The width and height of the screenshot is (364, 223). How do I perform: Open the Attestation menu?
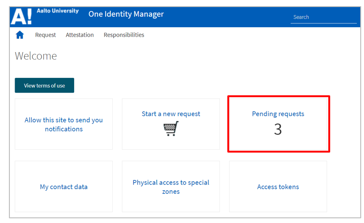click(x=80, y=35)
